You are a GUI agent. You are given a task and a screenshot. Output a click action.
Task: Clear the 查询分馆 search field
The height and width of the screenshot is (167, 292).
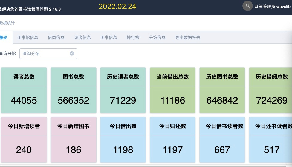click(x=72, y=54)
